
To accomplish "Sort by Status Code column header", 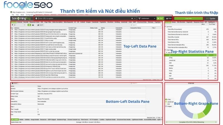I will point(94,28).
